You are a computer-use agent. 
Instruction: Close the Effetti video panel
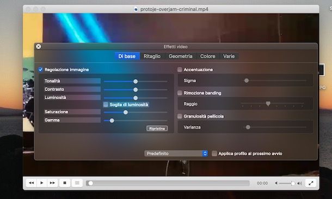point(38,46)
